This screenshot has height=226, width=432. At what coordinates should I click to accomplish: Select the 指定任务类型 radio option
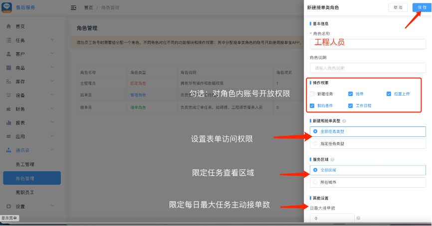point(315,143)
